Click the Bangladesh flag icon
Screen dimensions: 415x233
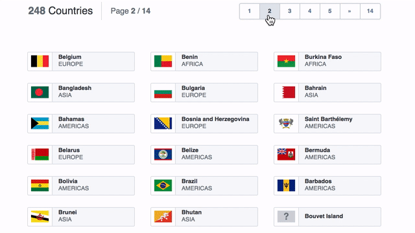40,92
